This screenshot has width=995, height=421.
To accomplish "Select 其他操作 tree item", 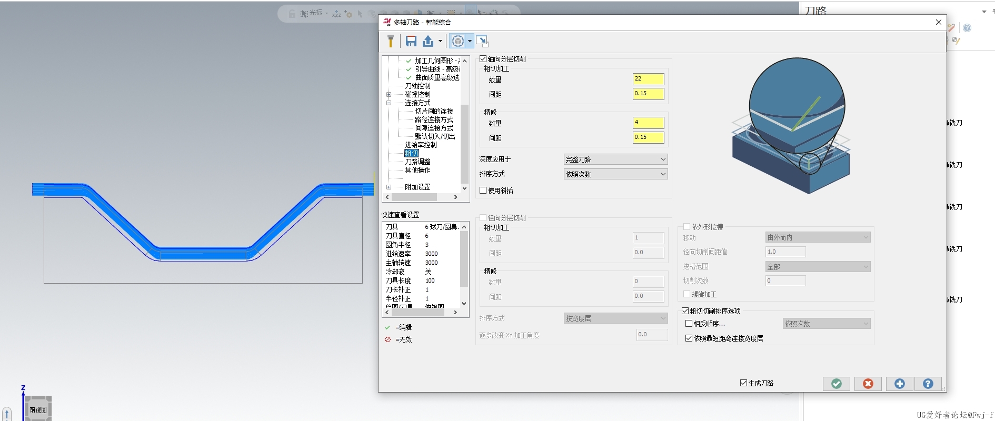I will (x=417, y=170).
